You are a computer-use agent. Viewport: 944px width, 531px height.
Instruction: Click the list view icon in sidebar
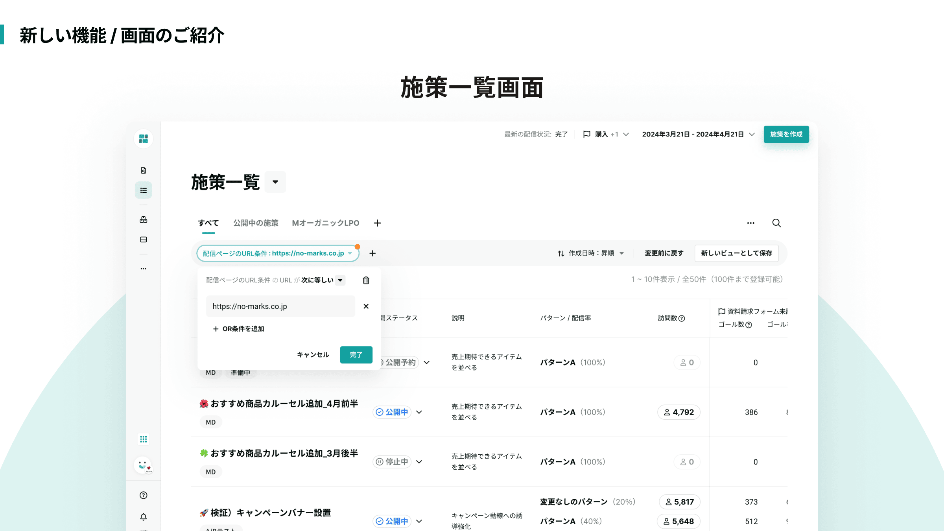(x=143, y=190)
